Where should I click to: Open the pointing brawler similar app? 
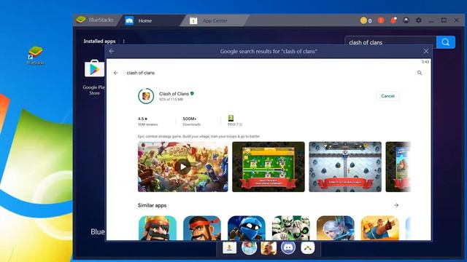pyautogui.click(x=379, y=228)
